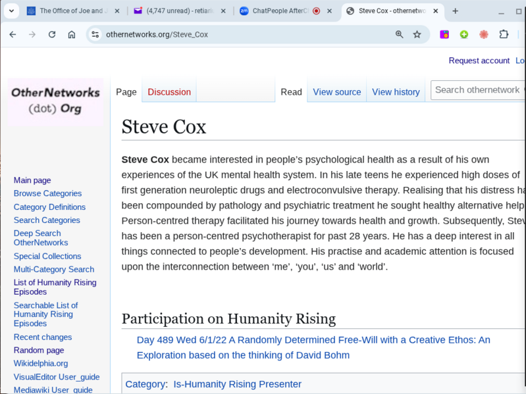Close the 4,747 unread mail tab
The height and width of the screenshot is (394, 526).
(223, 11)
